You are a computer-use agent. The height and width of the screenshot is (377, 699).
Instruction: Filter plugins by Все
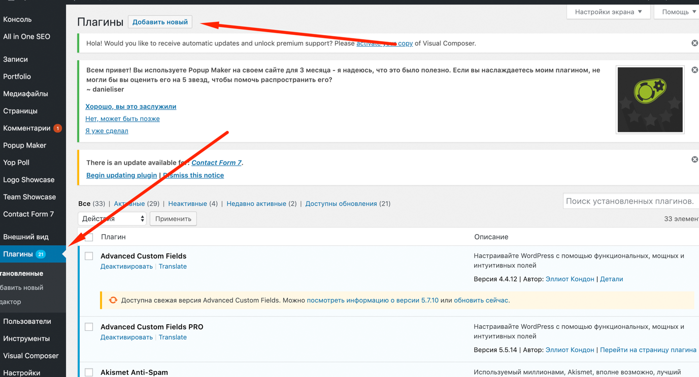[84, 204]
